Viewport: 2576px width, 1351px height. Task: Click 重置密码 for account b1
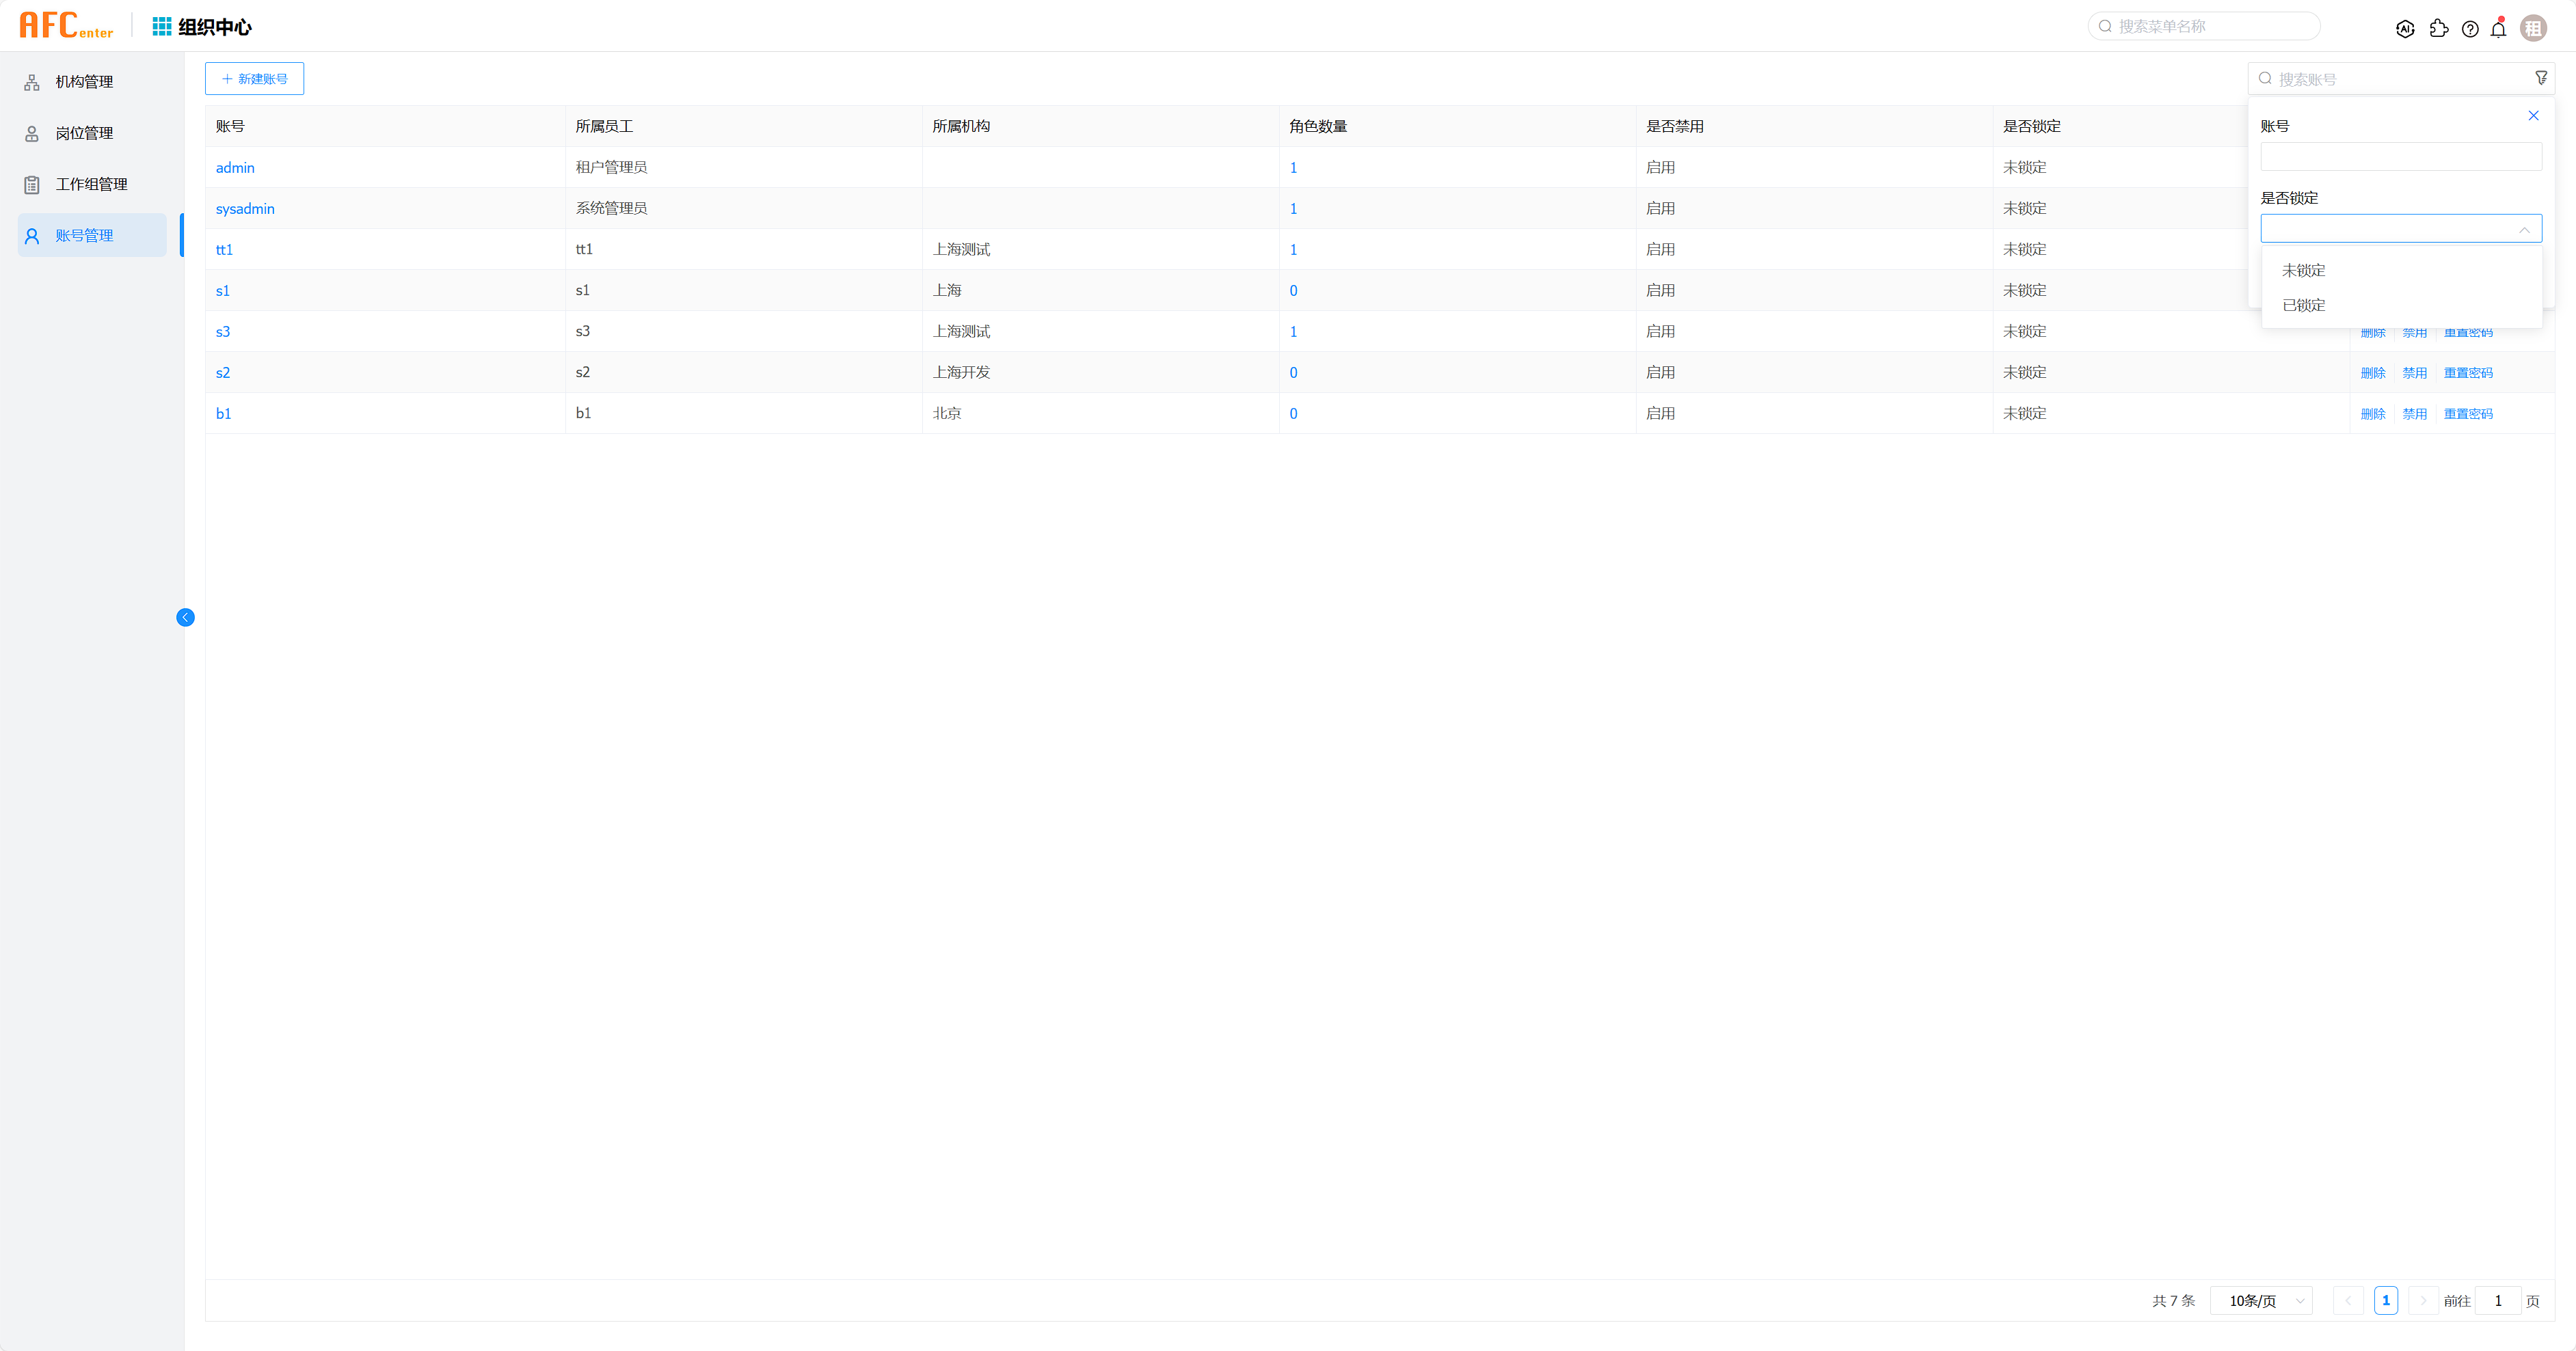(x=2467, y=413)
